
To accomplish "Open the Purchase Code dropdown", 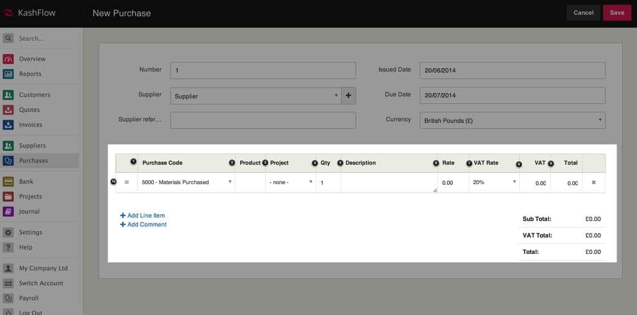I will click(x=186, y=182).
